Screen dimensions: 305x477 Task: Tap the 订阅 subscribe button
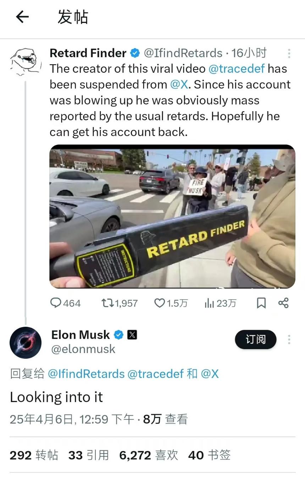255,340
